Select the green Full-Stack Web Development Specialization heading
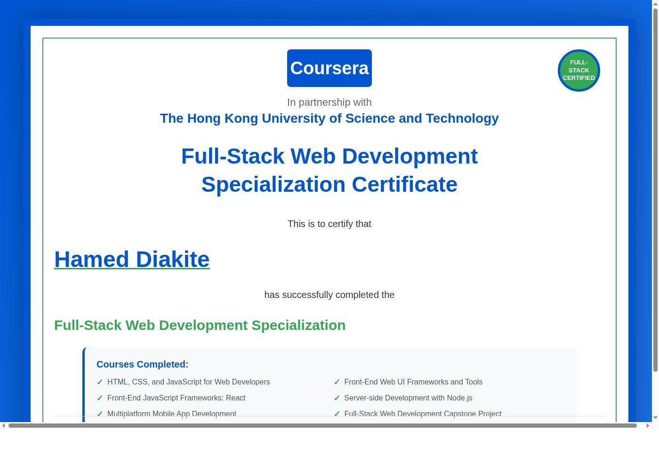The width and height of the screenshot is (659, 470). point(200,325)
